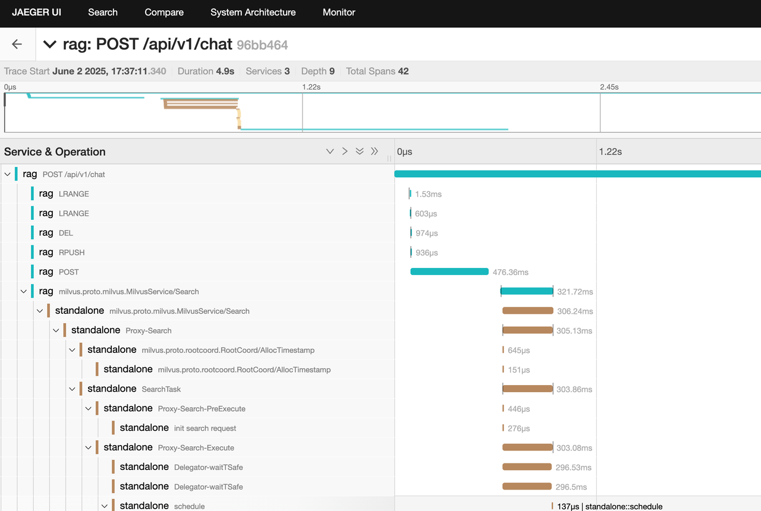This screenshot has height=511, width=761.
Task: Click the 645µs duration label
Action: (x=519, y=351)
